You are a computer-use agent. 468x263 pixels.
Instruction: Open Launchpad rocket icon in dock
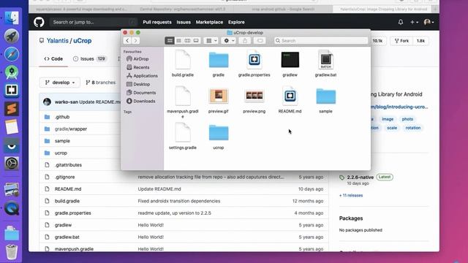12,36
